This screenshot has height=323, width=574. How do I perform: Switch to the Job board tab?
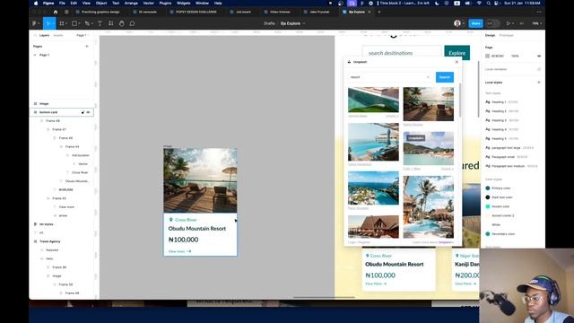click(x=241, y=12)
